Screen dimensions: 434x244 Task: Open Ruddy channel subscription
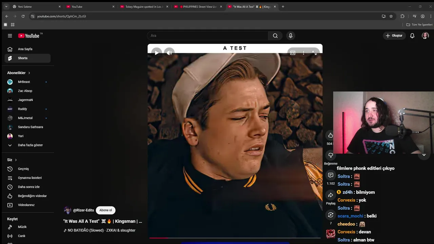point(27,109)
